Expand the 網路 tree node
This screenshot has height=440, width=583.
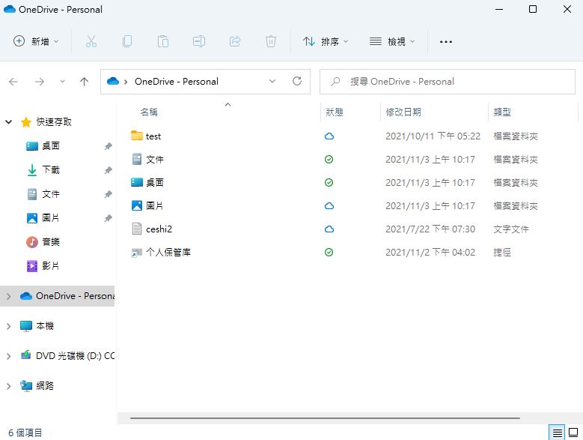click(8, 386)
